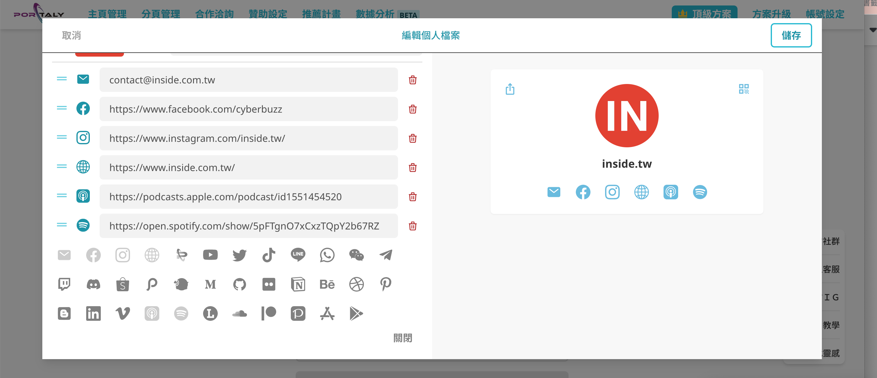Add a Telegram icon from the palette
This screenshot has width=877, height=378.
tap(386, 255)
